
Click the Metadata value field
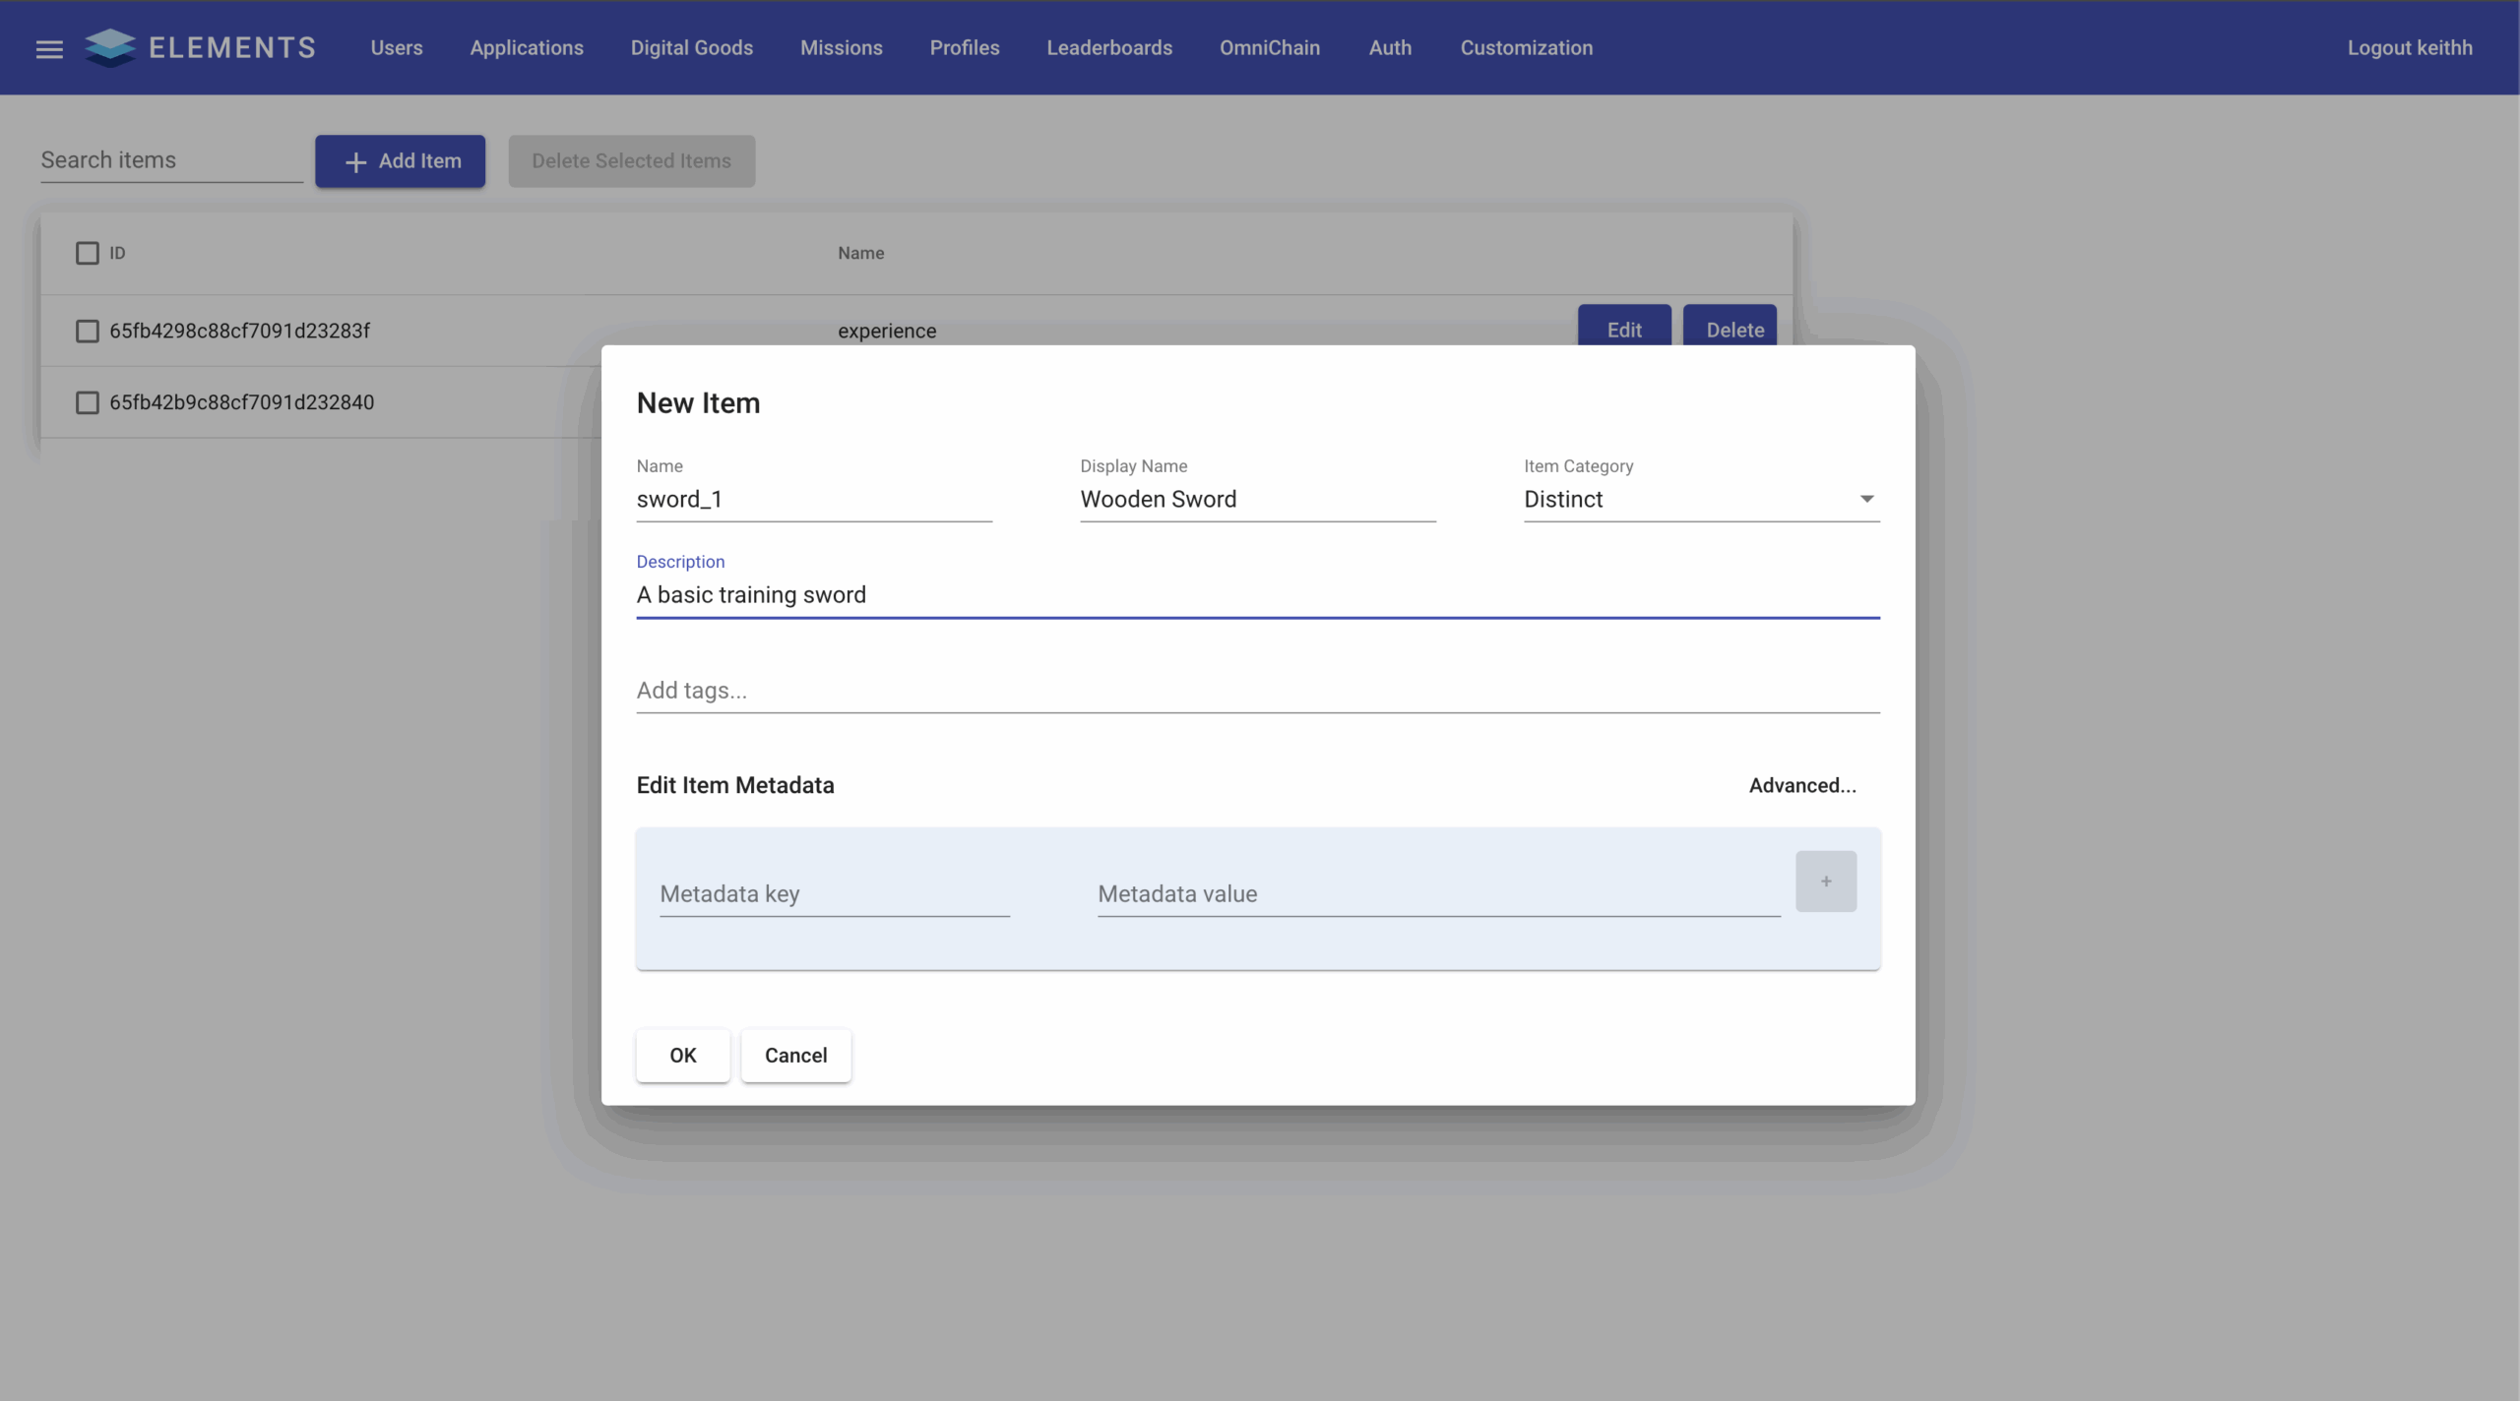pyautogui.click(x=1437, y=893)
